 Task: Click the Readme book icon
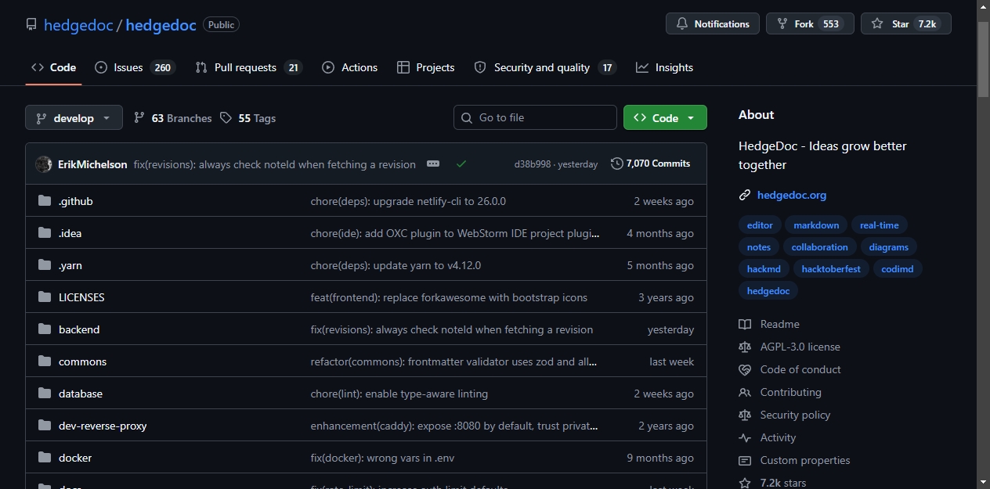click(x=745, y=324)
